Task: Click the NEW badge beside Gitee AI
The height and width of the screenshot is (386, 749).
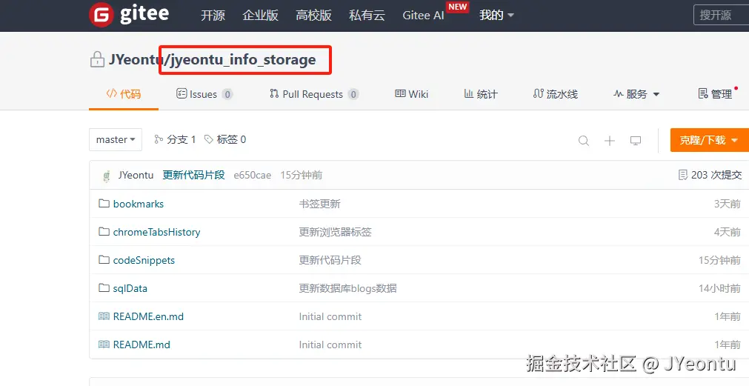Action: pyautogui.click(x=457, y=7)
